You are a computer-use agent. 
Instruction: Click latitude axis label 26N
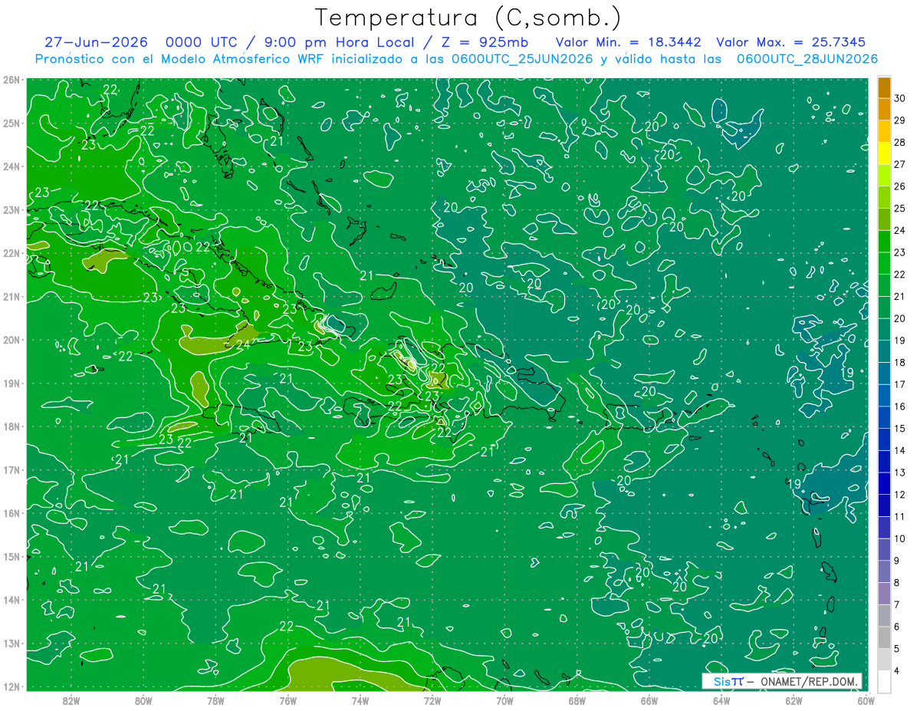tap(11, 80)
